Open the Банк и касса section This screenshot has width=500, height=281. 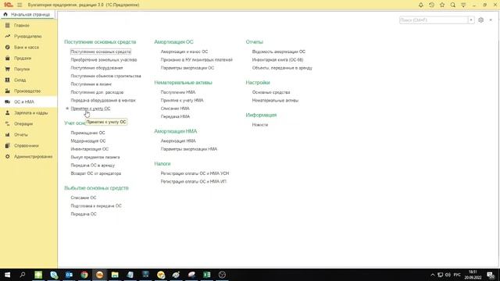point(27,47)
